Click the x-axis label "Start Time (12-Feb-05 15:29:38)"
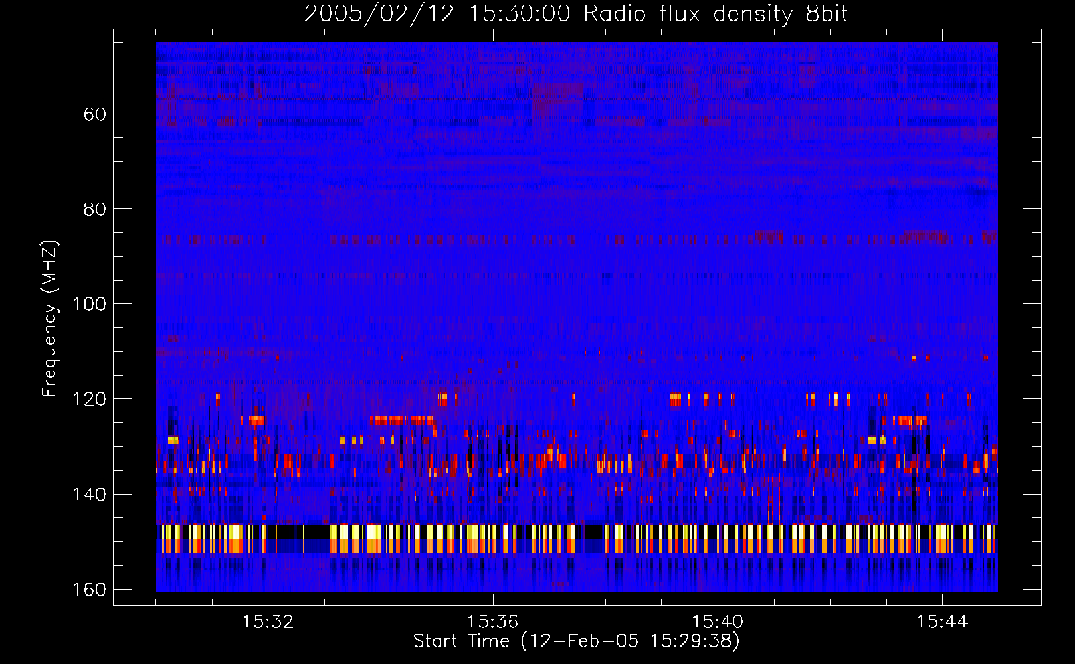Viewport: 1075px width, 664px height. [576, 641]
